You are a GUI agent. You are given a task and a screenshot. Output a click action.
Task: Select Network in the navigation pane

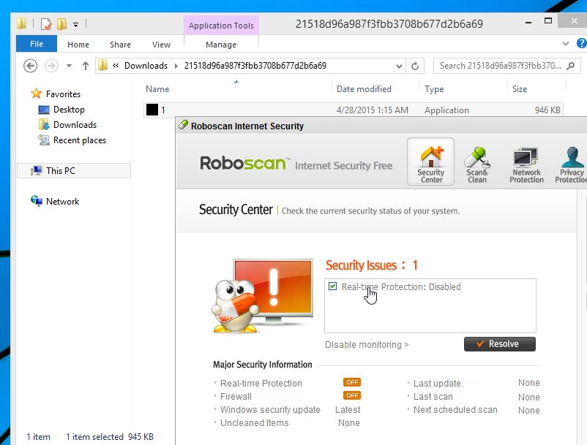coord(62,202)
